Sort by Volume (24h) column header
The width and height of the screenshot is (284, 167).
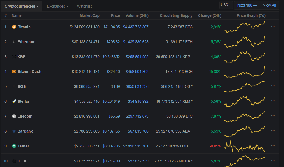point(137,15)
